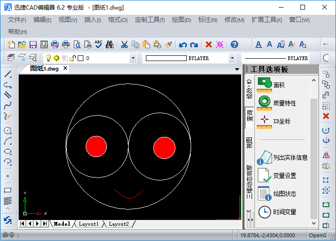Select the Helix spring tool
Screen dimensions: 336x241
(x=8, y=200)
